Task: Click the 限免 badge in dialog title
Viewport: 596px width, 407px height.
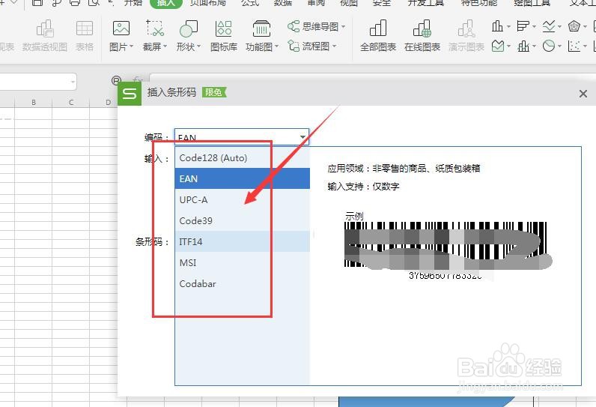Action: pos(214,92)
